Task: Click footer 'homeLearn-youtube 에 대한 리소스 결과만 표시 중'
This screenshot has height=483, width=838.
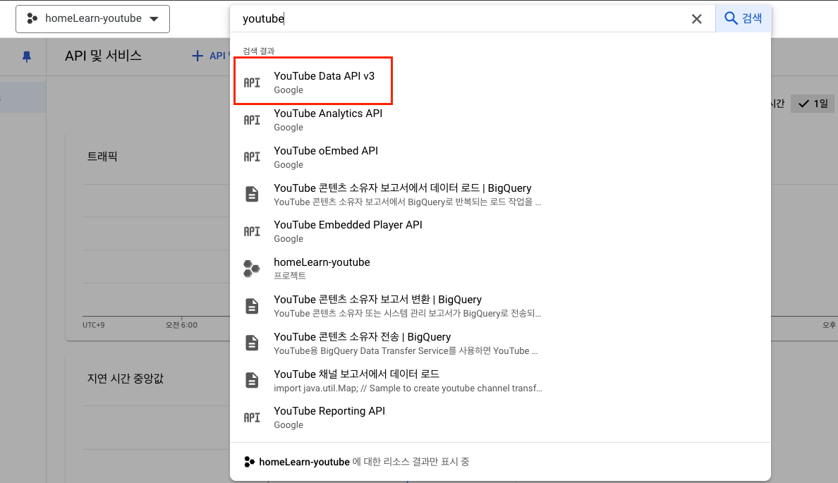Action: coord(356,462)
